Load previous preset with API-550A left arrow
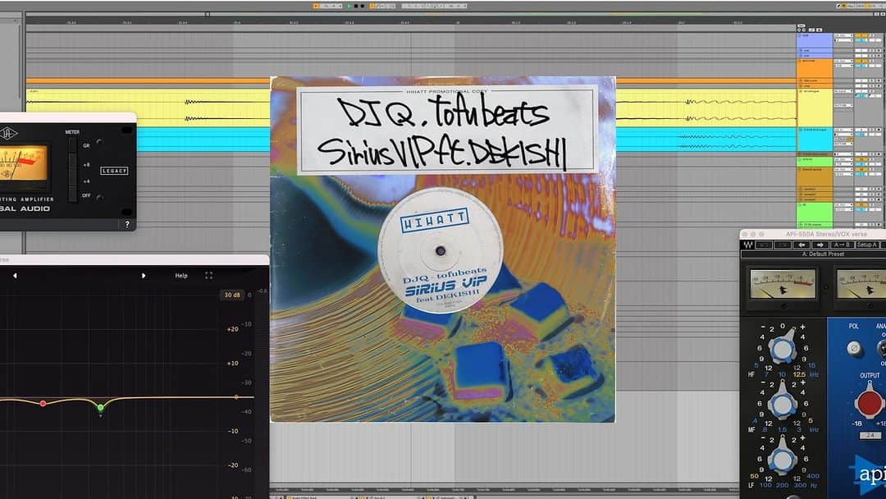 click(x=802, y=245)
